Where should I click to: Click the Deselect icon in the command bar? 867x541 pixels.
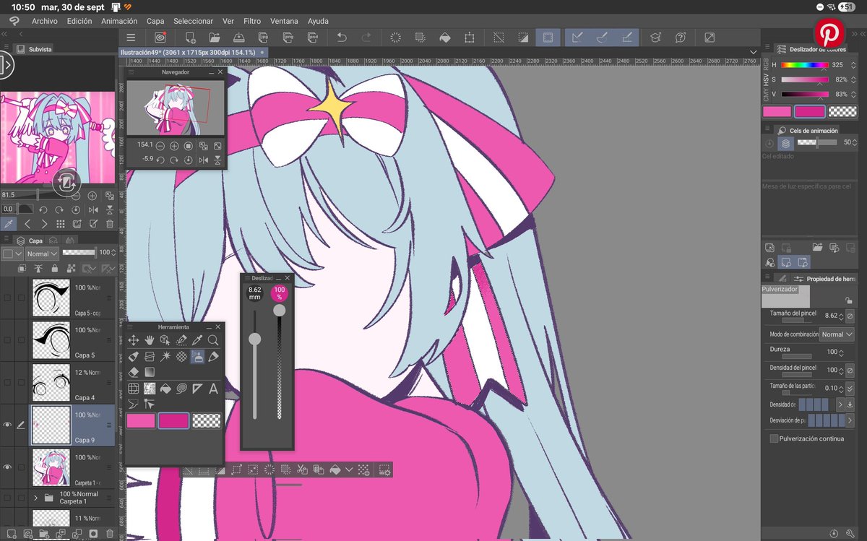click(499, 38)
